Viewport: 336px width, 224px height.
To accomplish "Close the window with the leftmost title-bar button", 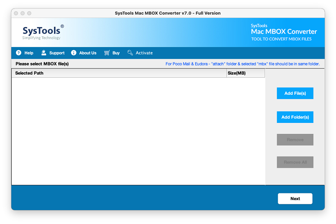I will click(x=16, y=13).
